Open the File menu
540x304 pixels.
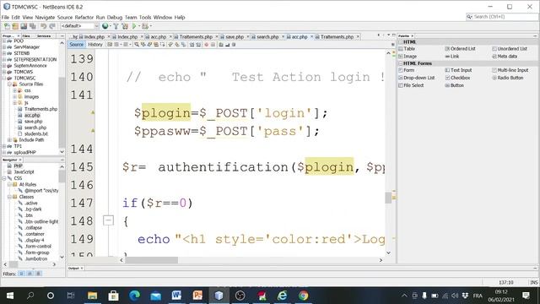(5, 17)
